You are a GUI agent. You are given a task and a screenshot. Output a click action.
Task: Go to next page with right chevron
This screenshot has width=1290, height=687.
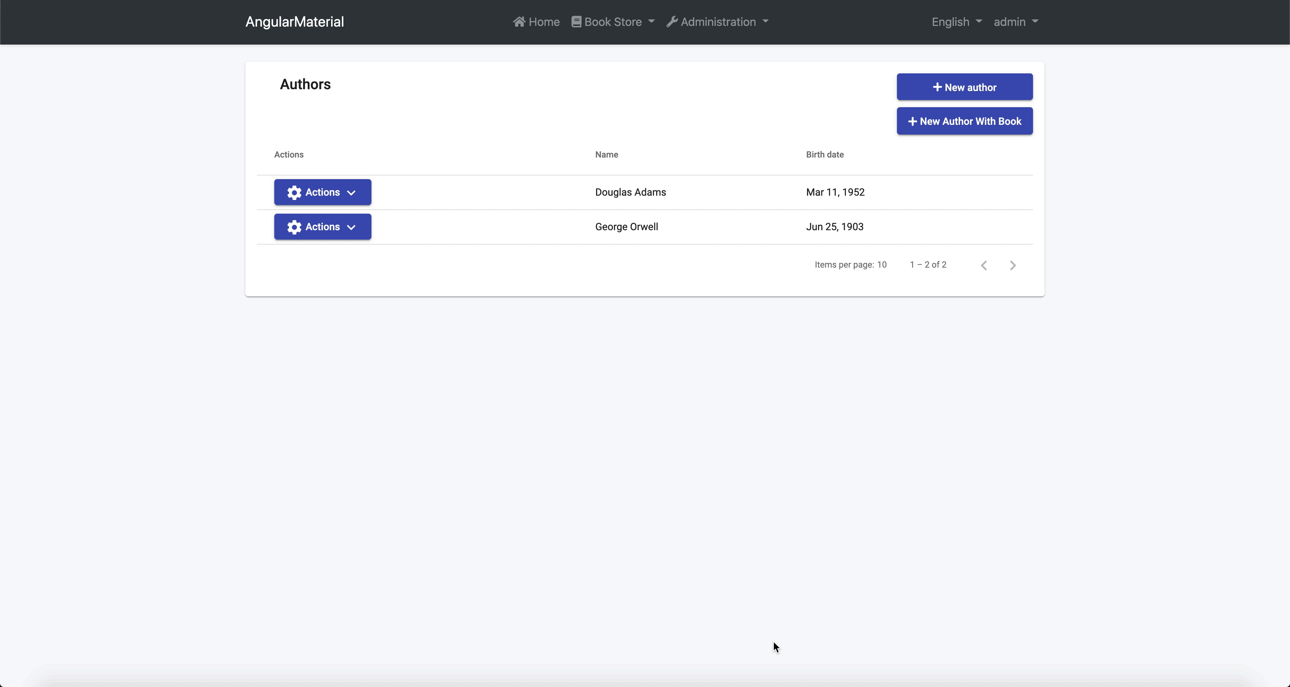pyautogui.click(x=1012, y=265)
